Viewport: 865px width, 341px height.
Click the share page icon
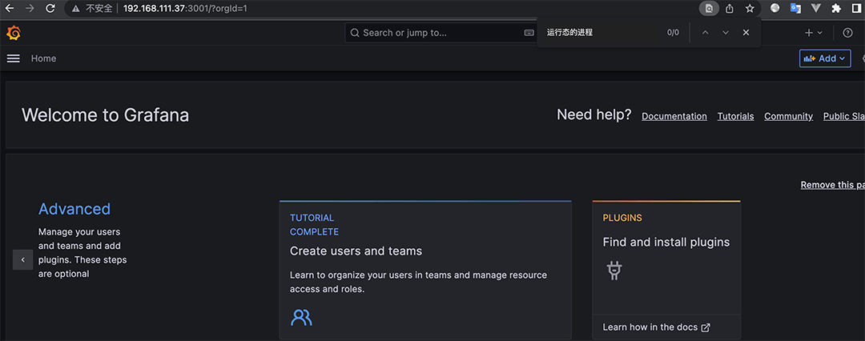[x=730, y=8]
